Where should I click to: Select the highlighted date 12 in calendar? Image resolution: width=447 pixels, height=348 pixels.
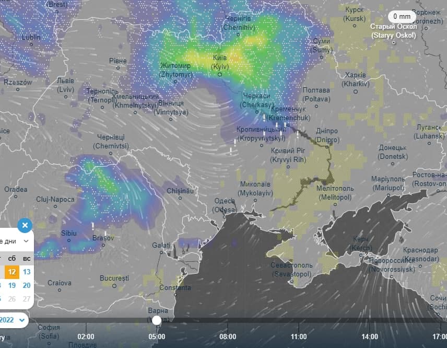pyautogui.click(x=12, y=272)
